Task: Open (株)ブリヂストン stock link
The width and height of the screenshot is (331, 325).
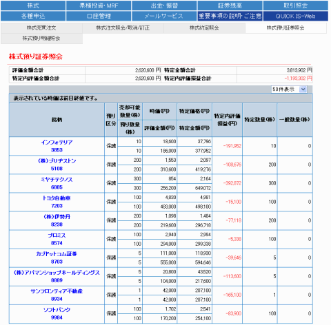Action: tap(57, 161)
